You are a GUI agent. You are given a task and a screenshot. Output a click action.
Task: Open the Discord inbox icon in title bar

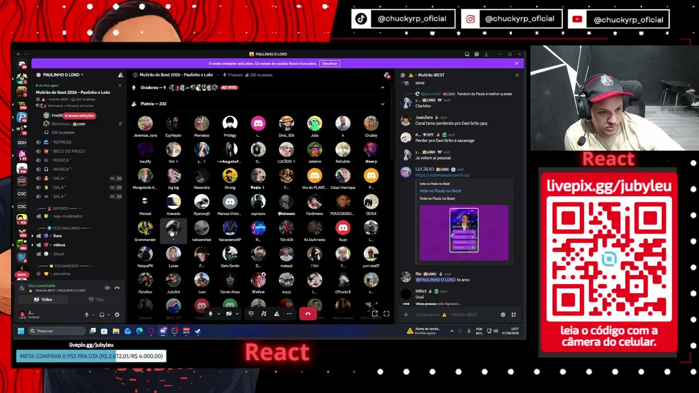click(x=467, y=54)
